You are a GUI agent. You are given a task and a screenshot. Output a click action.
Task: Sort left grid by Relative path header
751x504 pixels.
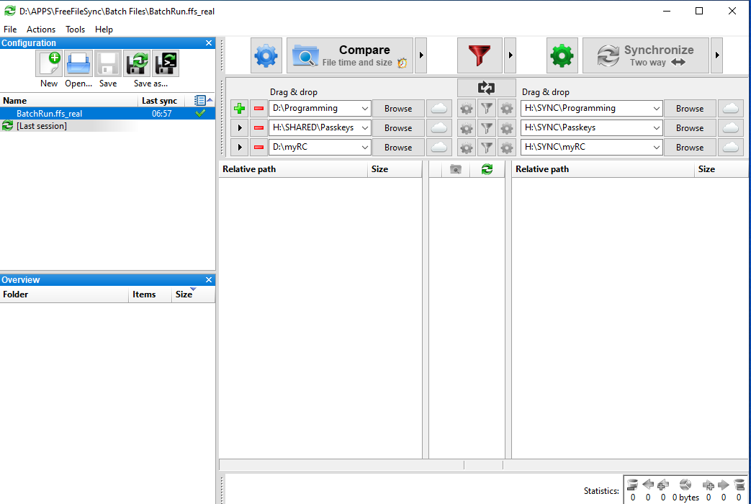coord(293,169)
